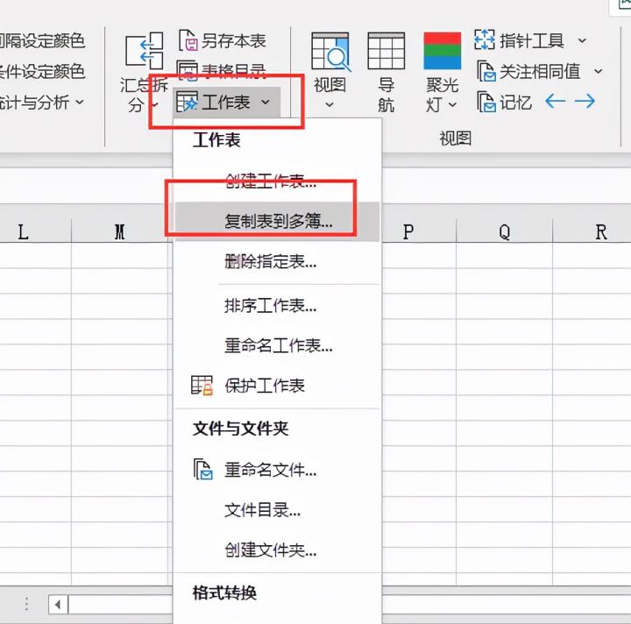Select column M header
The image size is (631, 624).
119,231
